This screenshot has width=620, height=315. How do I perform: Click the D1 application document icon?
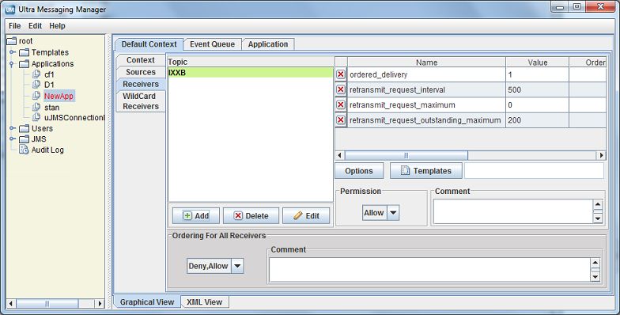(x=36, y=84)
